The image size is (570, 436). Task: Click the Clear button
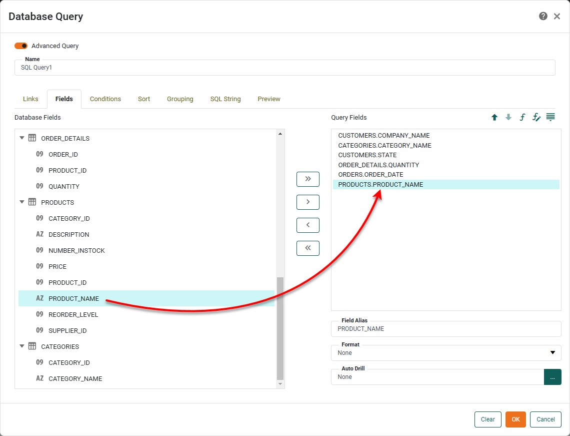coord(487,419)
